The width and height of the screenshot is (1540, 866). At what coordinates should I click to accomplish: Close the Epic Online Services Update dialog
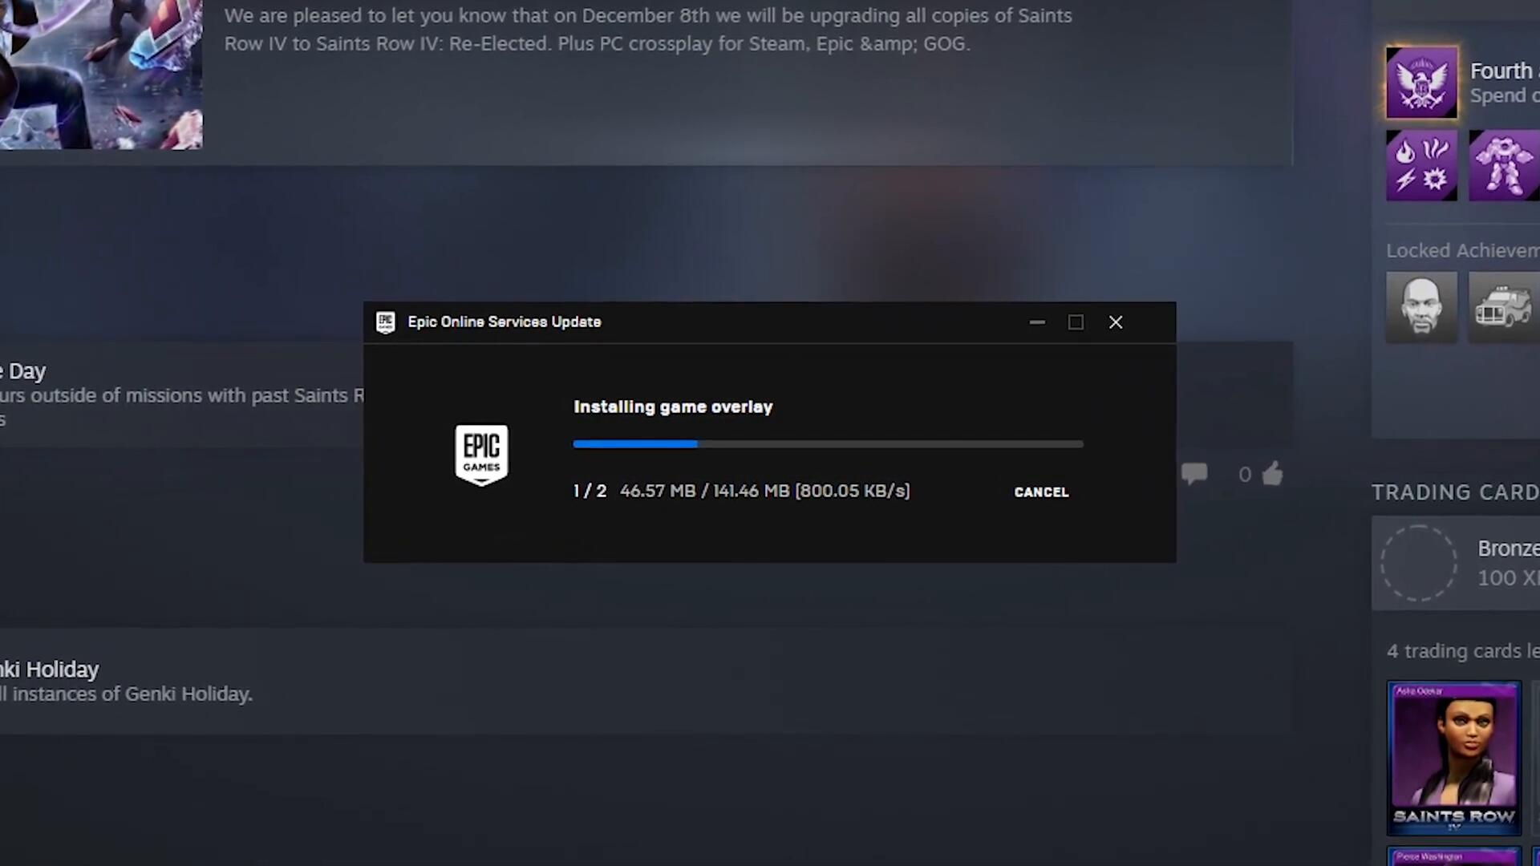tap(1115, 322)
